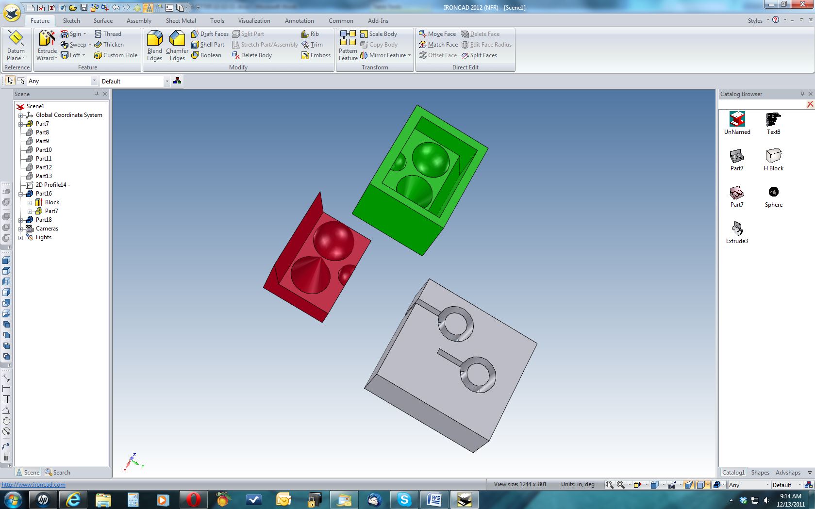
Task: Select Part12 in the scene tree
Action: click(x=43, y=167)
